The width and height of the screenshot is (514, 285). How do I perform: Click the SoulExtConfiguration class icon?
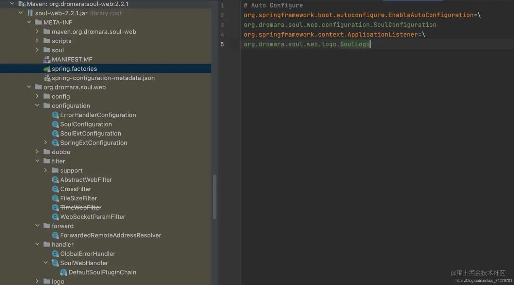tap(55, 133)
